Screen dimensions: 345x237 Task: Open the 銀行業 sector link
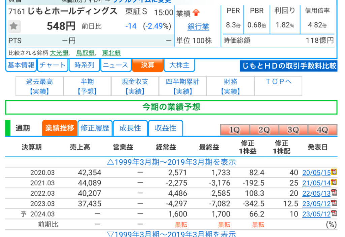coord(198,27)
